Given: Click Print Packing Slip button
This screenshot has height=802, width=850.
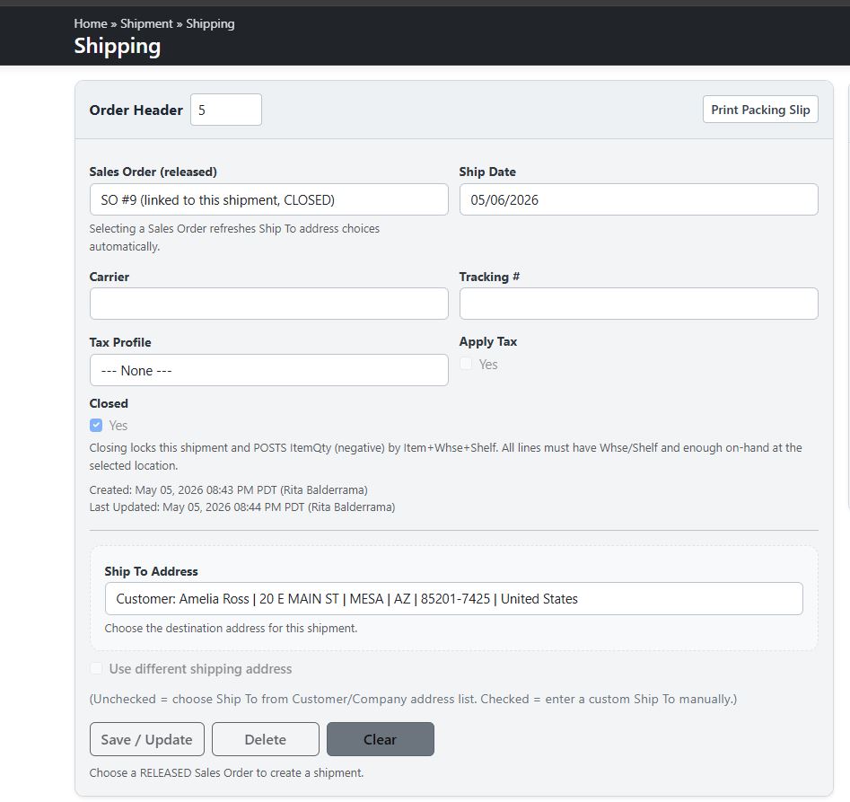Looking at the screenshot, I should click(760, 110).
